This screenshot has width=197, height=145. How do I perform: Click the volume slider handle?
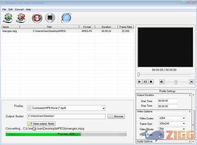[176, 82]
